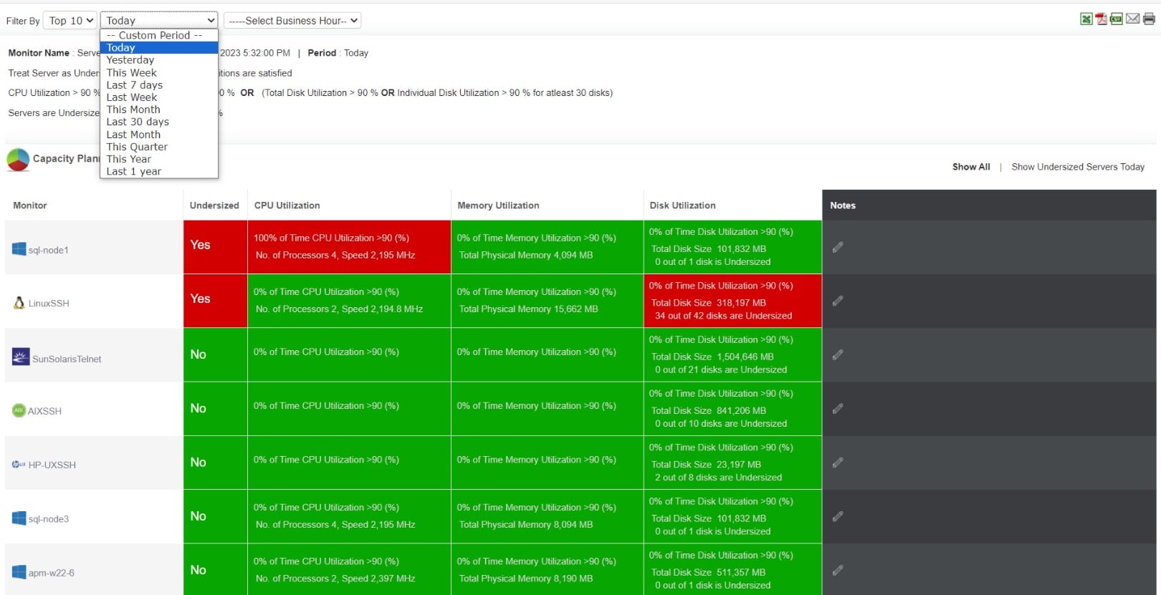This screenshot has height=595, width=1161.
Task: Open the LinuxSSH monitor link
Action: pos(49,304)
